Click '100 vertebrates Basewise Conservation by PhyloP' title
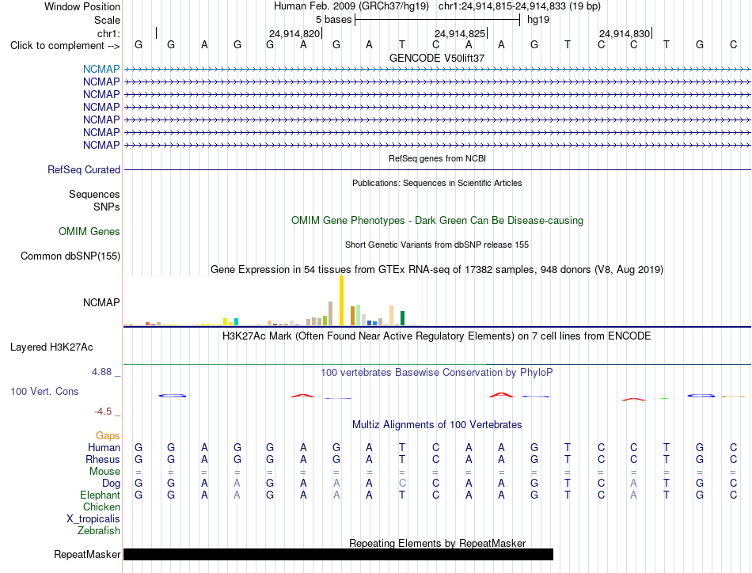This screenshot has height=573, width=752. [437, 373]
